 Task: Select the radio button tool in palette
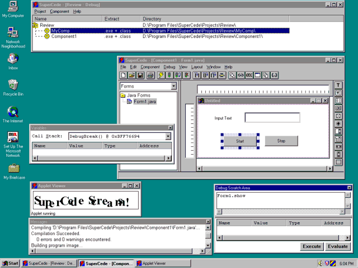pos(338,123)
